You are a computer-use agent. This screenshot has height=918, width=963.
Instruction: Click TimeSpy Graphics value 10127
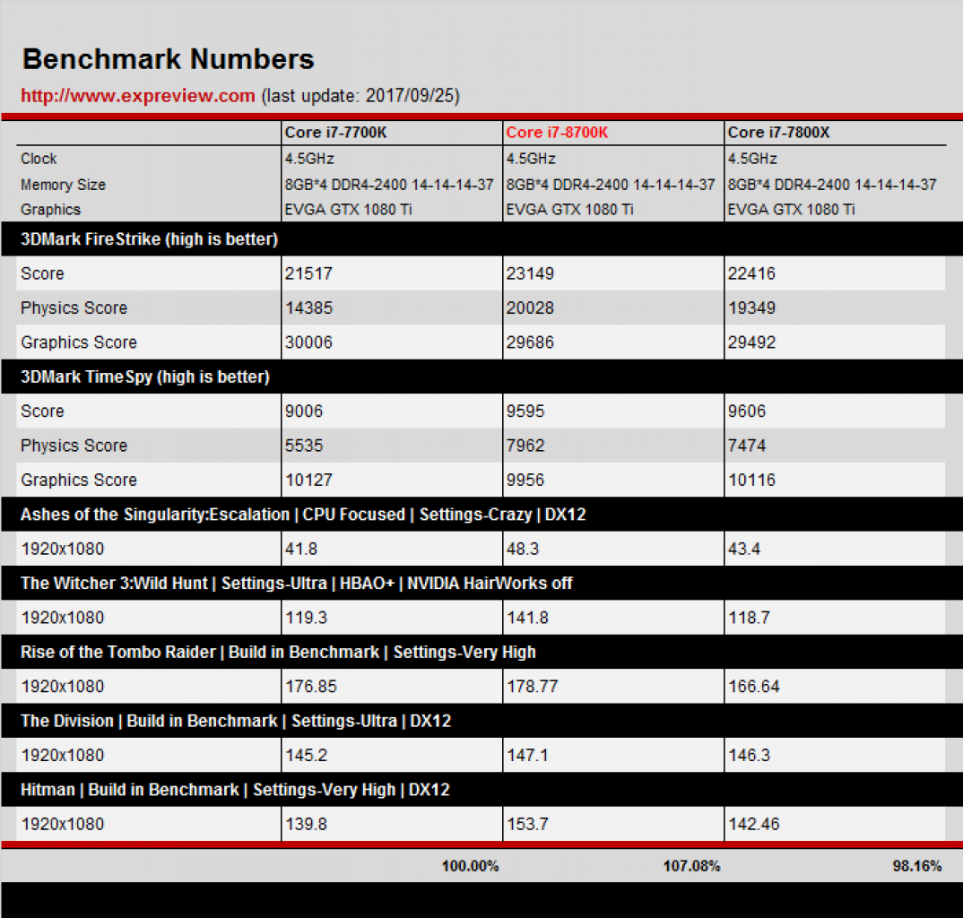(308, 480)
